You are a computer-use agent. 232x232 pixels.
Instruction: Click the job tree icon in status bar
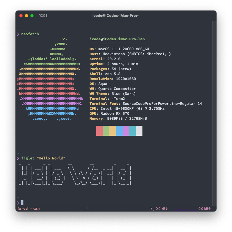click(19, 209)
